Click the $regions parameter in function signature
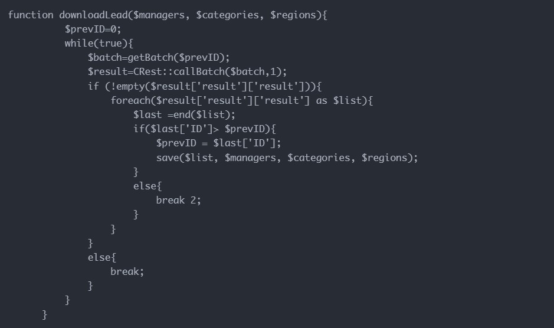The width and height of the screenshot is (554, 328). click(293, 15)
